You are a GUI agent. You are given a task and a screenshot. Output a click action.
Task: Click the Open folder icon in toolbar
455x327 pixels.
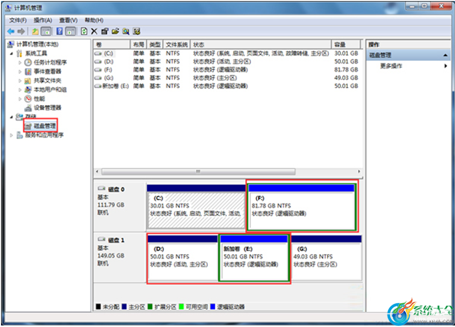point(115,31)
